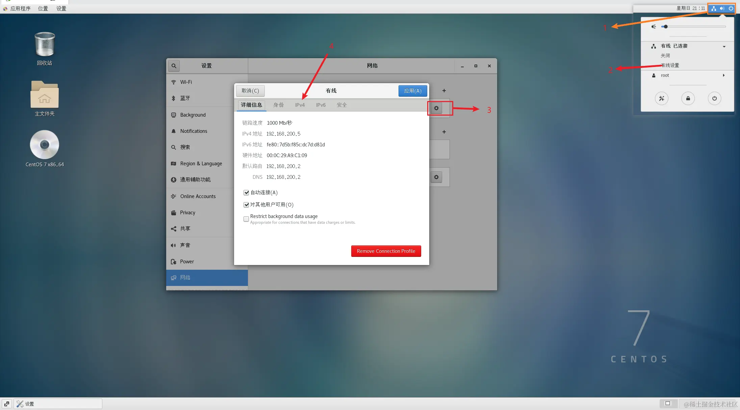This screenshot has height=410, width=740.
Task: Expand the root user submenu arrow
Action: (x=724, y=75)
